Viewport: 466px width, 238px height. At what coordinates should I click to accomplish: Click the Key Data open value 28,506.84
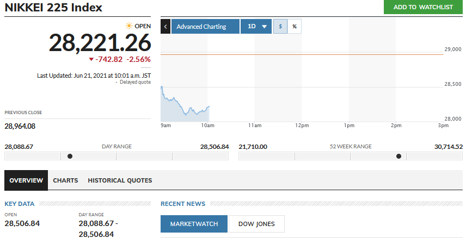22,223
